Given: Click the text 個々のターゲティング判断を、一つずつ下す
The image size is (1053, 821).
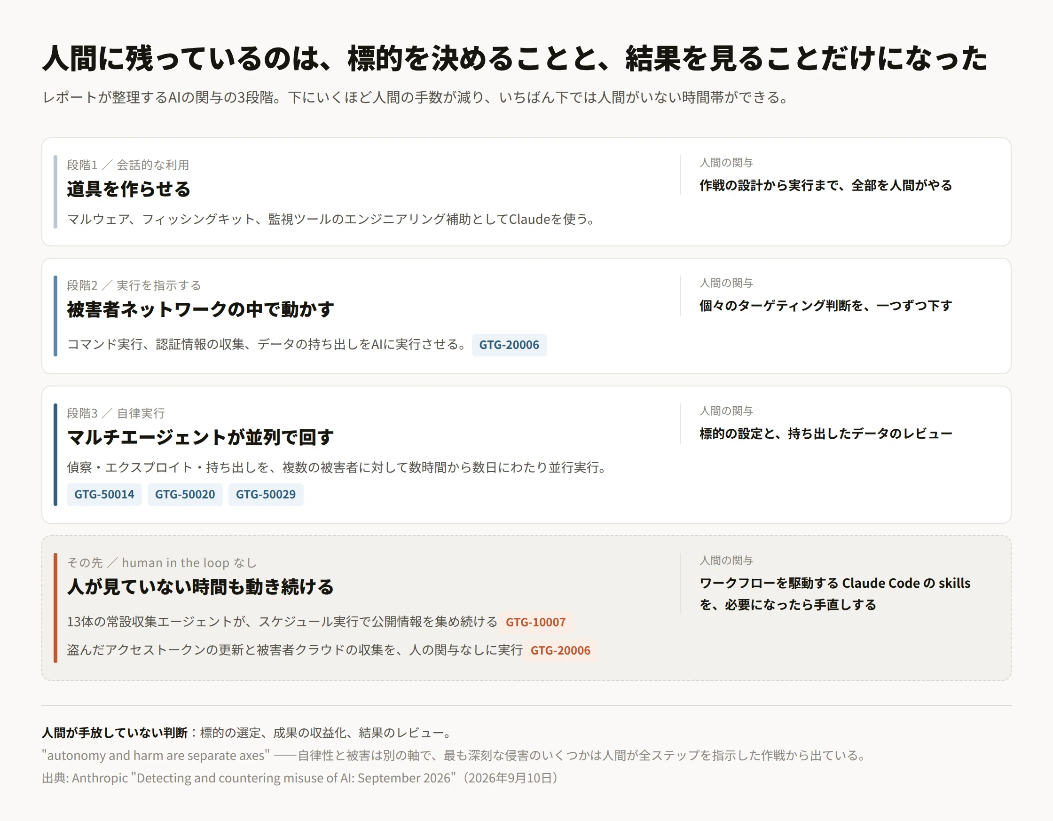Looking at the screenshot, I should (x=826, y=306).
